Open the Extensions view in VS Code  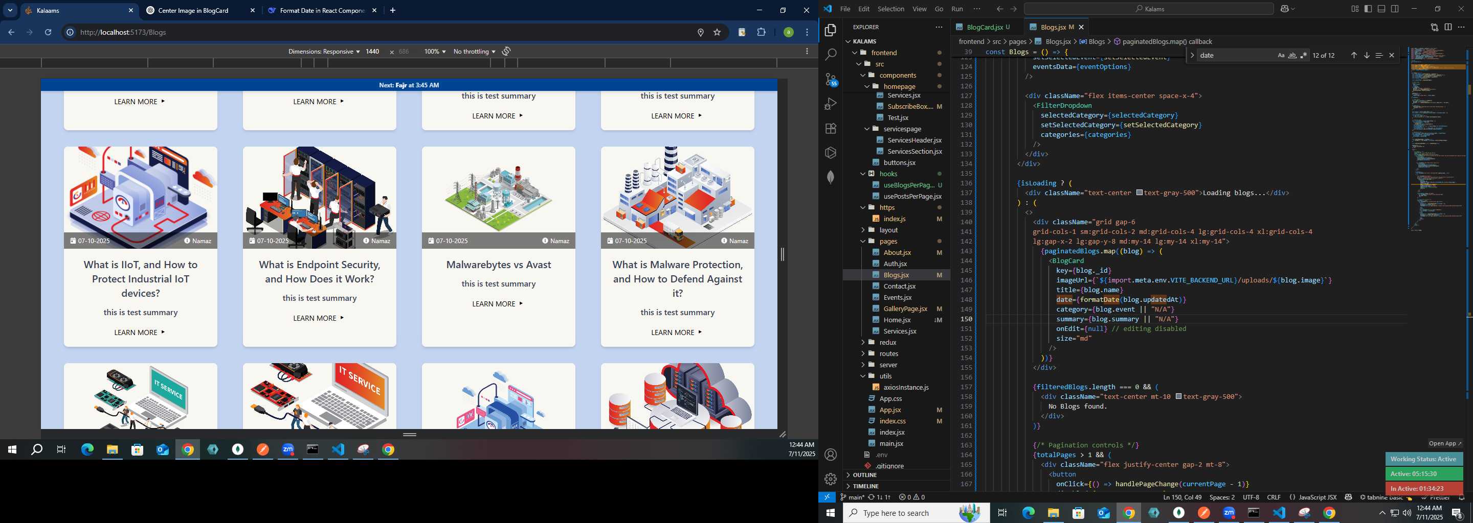[x=830, y=129]
